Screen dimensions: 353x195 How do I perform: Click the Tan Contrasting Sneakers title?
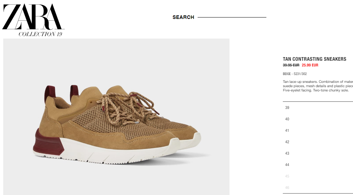click(x=314, y=59)
